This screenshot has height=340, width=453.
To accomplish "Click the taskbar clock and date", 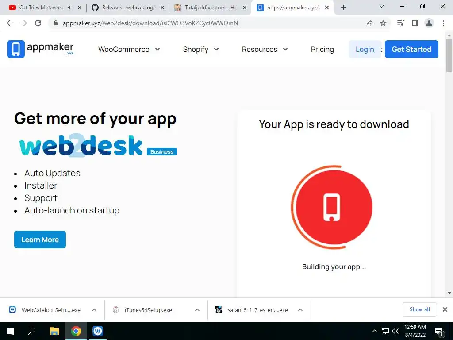I will click(x=415, y=331).
